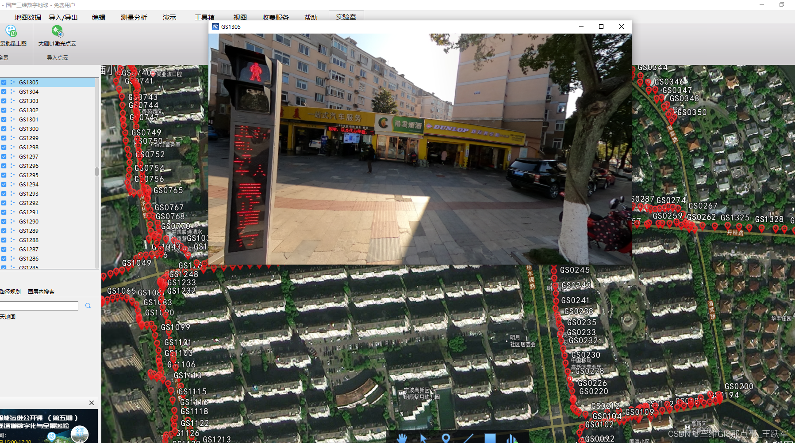This screenshot has height=443, width=795.
Task: Select the GS1290 layer row
Action: 48,222
